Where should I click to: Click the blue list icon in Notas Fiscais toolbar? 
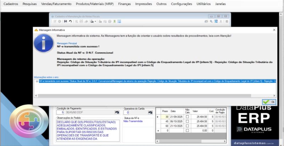119,21
